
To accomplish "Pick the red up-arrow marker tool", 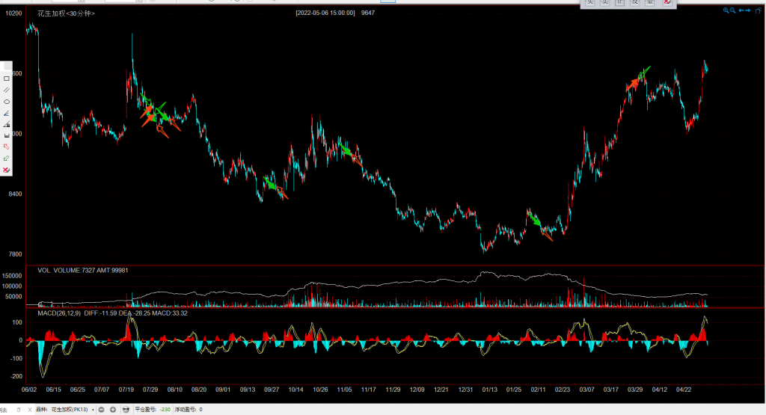I will (x=7, y=147).
